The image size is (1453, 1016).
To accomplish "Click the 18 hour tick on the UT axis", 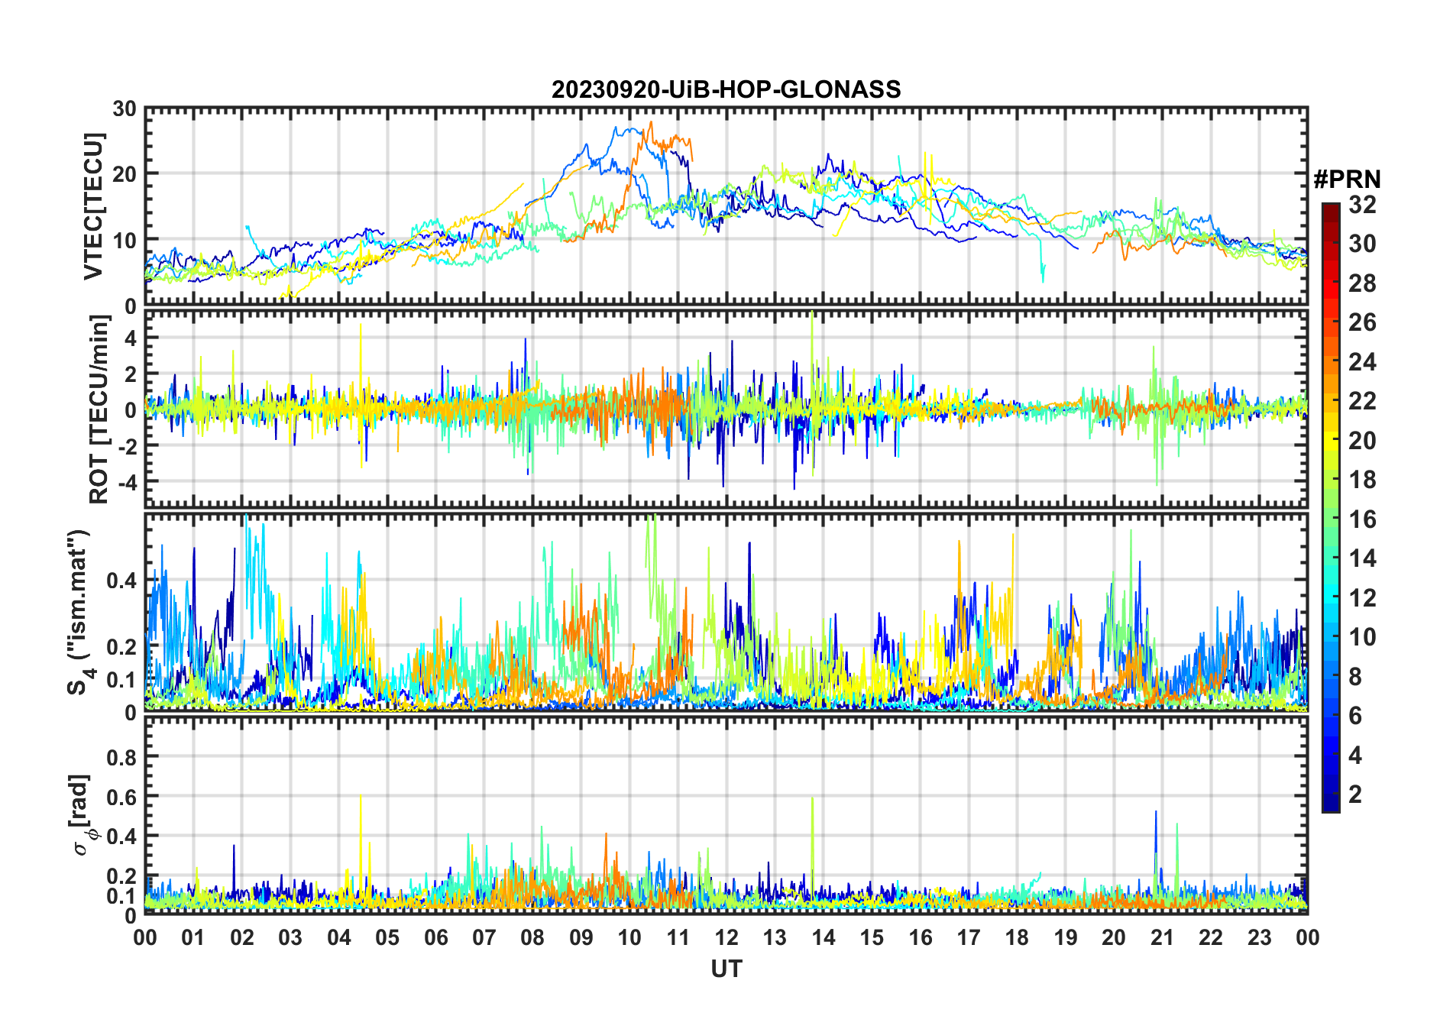I will click(x=1017, y=937).
